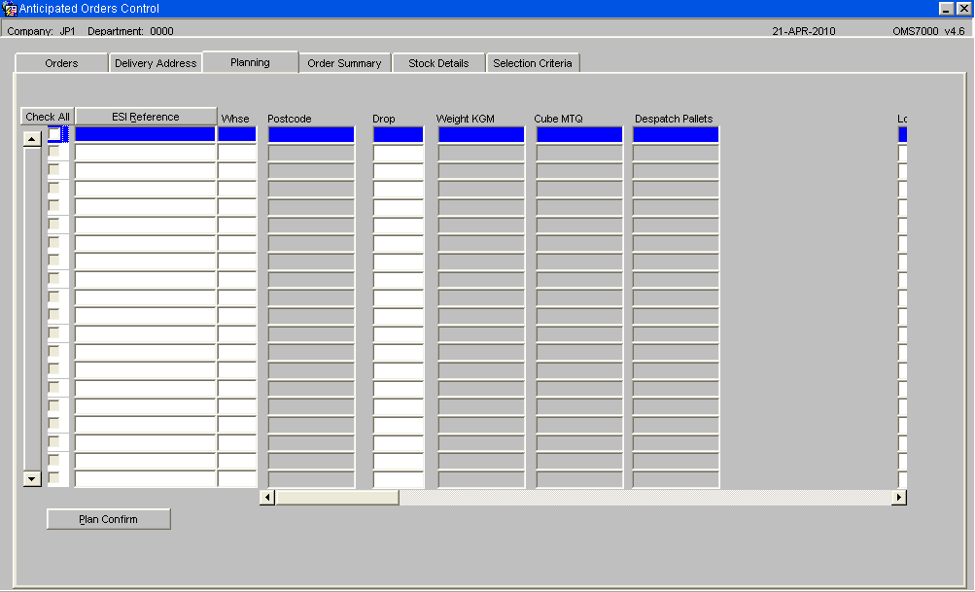This screenshot has height=592, width=975.
Task: Click the first row Despatch Pallets field
Action: tap(676, 134)
